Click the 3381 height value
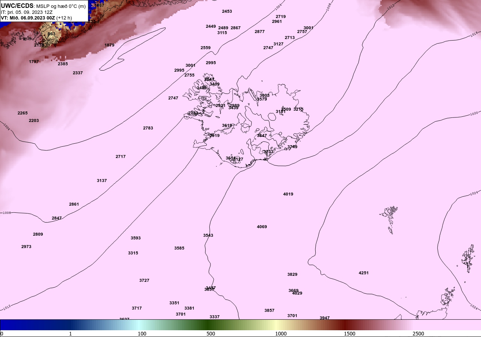 click(x=189, y=308)
